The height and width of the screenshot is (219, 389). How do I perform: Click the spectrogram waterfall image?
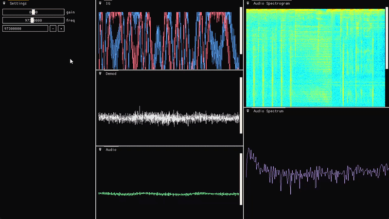(315, 57)
